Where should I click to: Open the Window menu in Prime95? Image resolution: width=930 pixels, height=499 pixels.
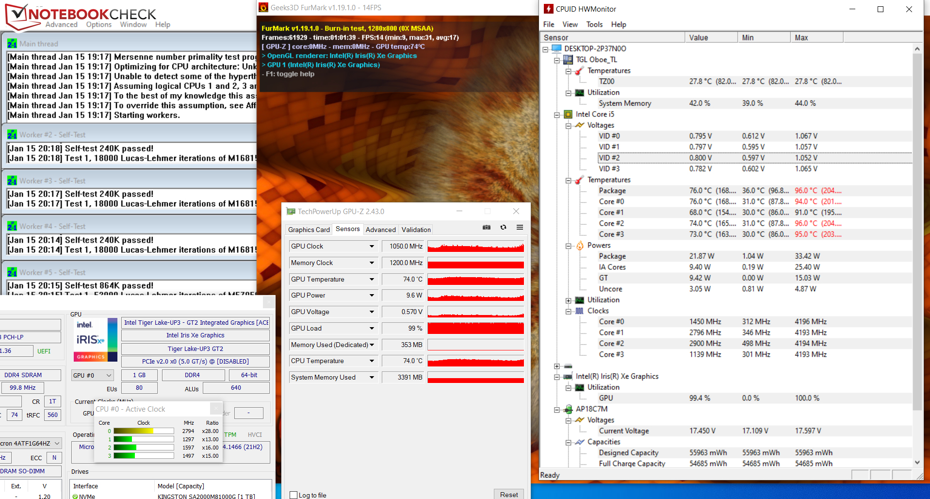[x=133, y=25]
